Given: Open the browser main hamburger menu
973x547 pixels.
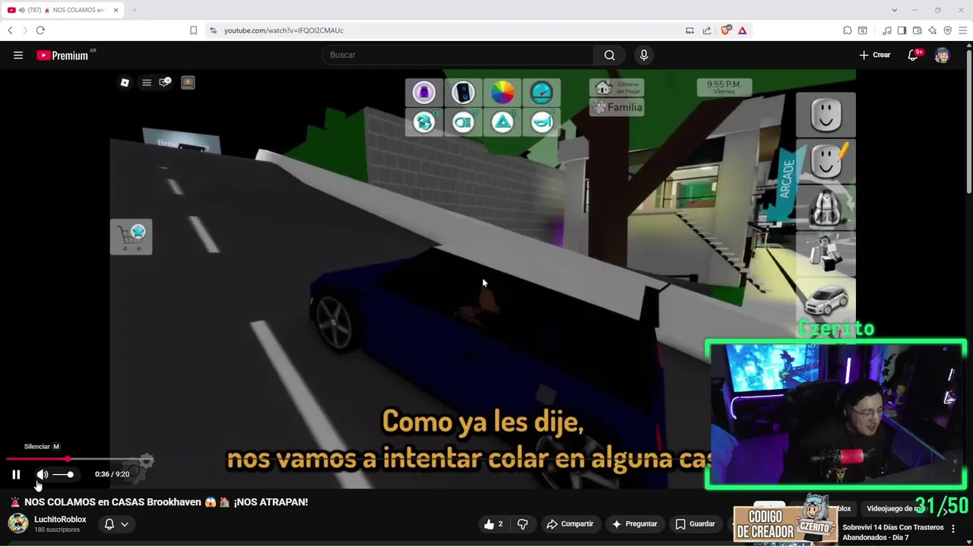Looking at the screenshot, I should coord(962,30).
